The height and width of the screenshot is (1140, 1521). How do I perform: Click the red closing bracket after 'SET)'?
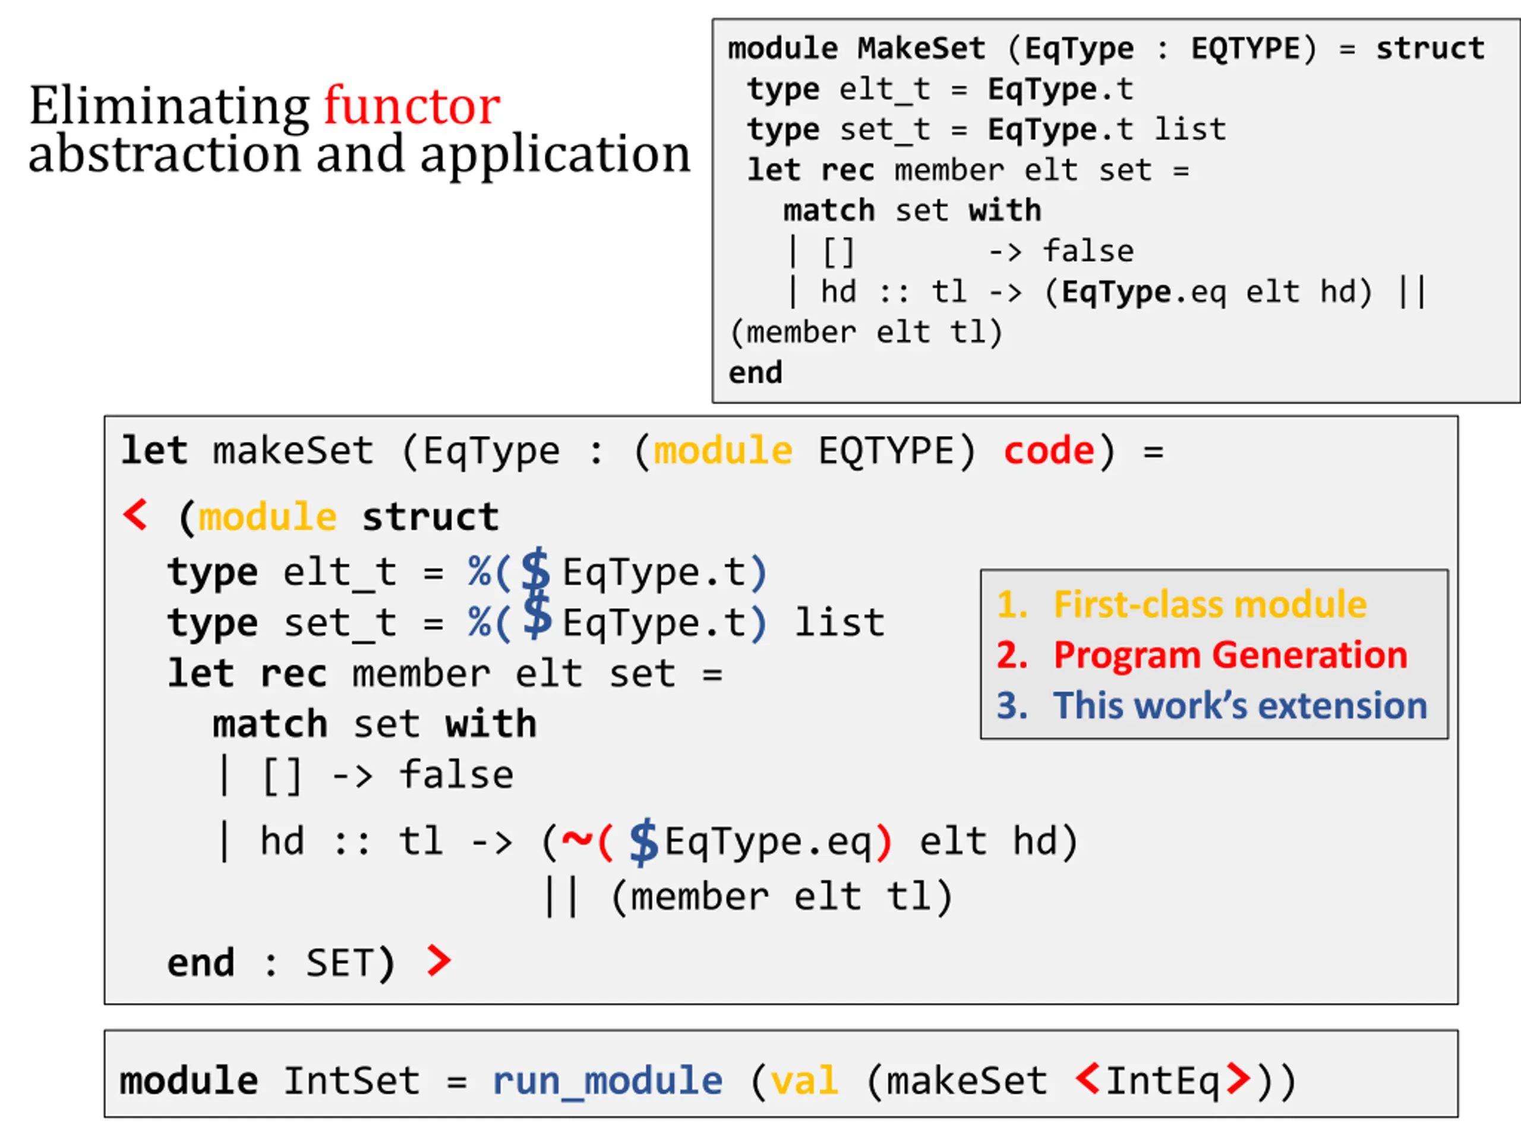438,960
